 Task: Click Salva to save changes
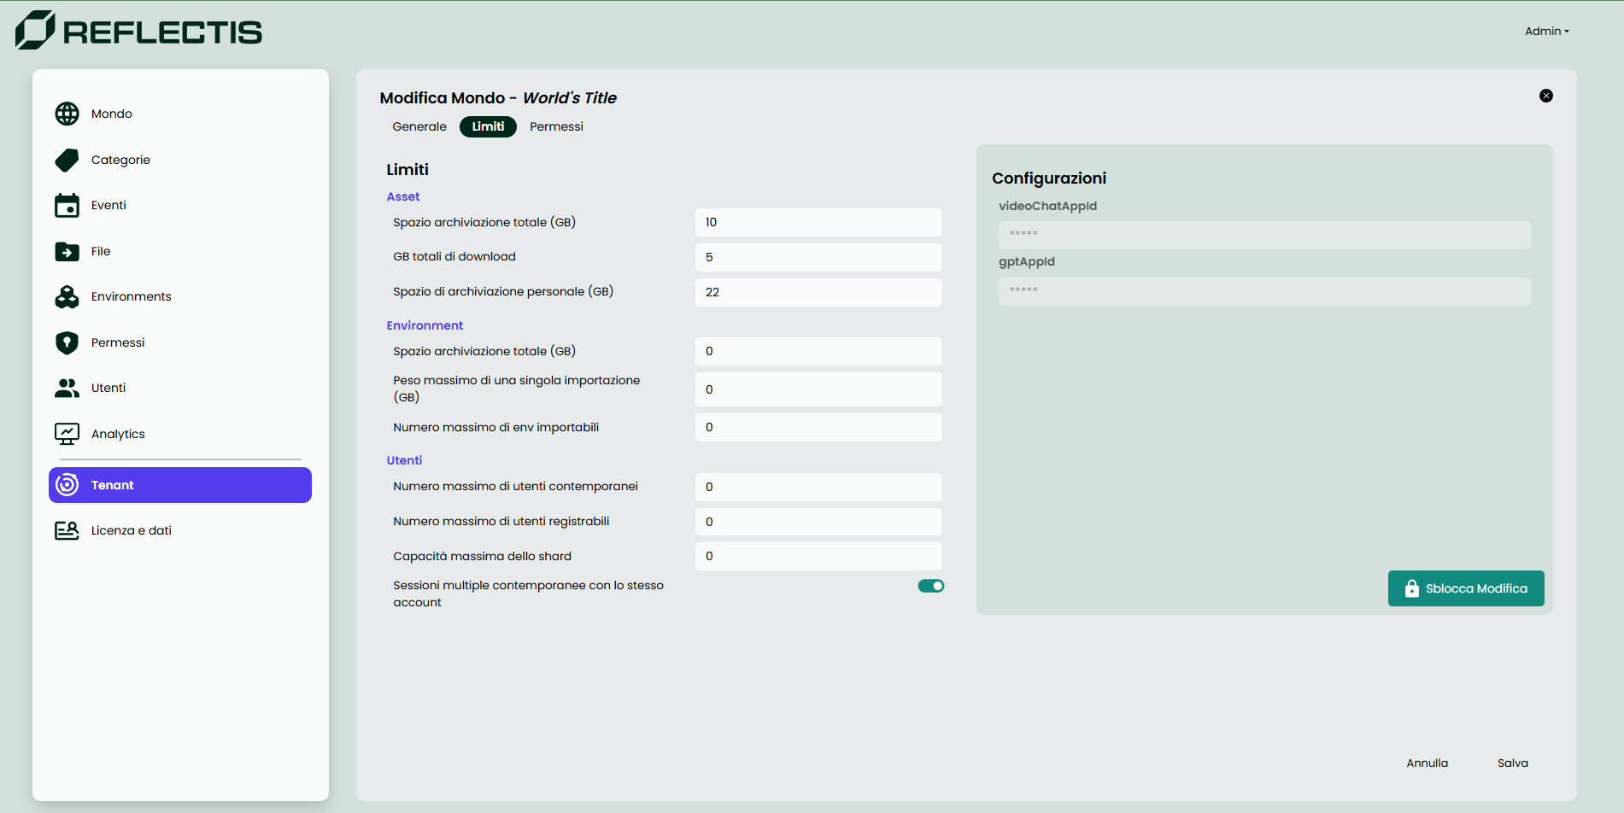[x=1512, y=763]
